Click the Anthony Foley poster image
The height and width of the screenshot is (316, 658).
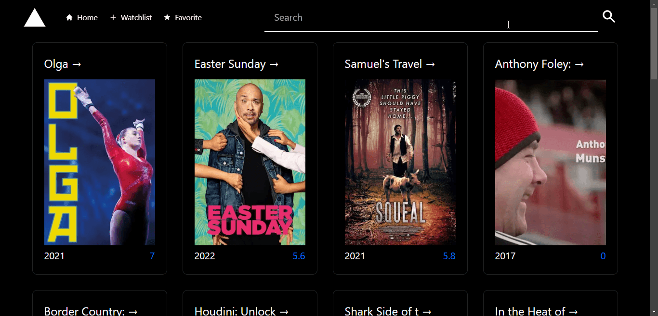point(551,162)
